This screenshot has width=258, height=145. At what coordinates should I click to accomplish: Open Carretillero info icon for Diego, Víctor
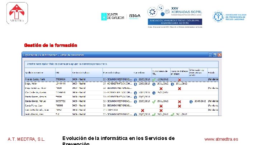135,84
